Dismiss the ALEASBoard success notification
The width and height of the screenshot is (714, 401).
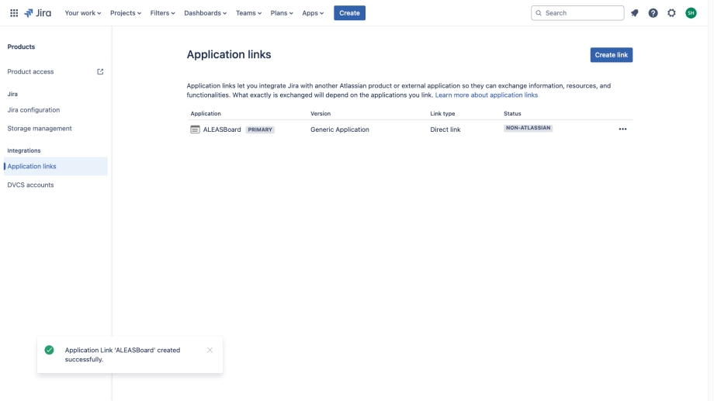tap(210, 350)
